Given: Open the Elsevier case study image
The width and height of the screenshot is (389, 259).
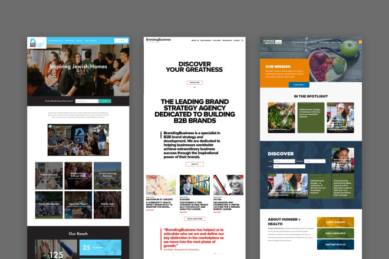Looking at the screenshot, I should [194, 185].
